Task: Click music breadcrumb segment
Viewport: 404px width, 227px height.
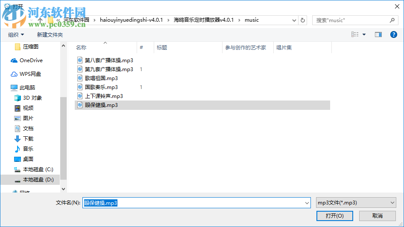Action: click(252, 20)
